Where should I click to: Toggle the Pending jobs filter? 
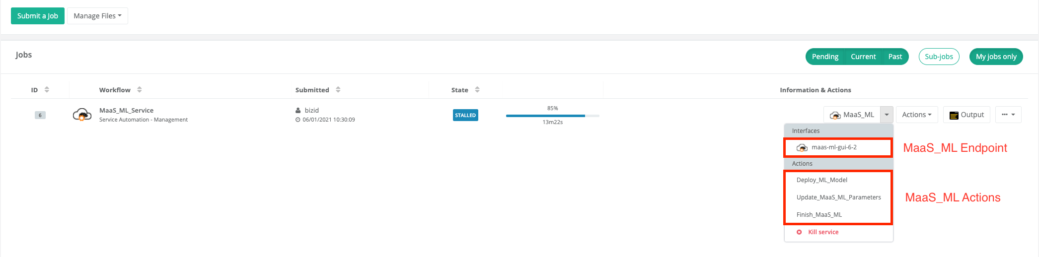(x=825, y=57)
